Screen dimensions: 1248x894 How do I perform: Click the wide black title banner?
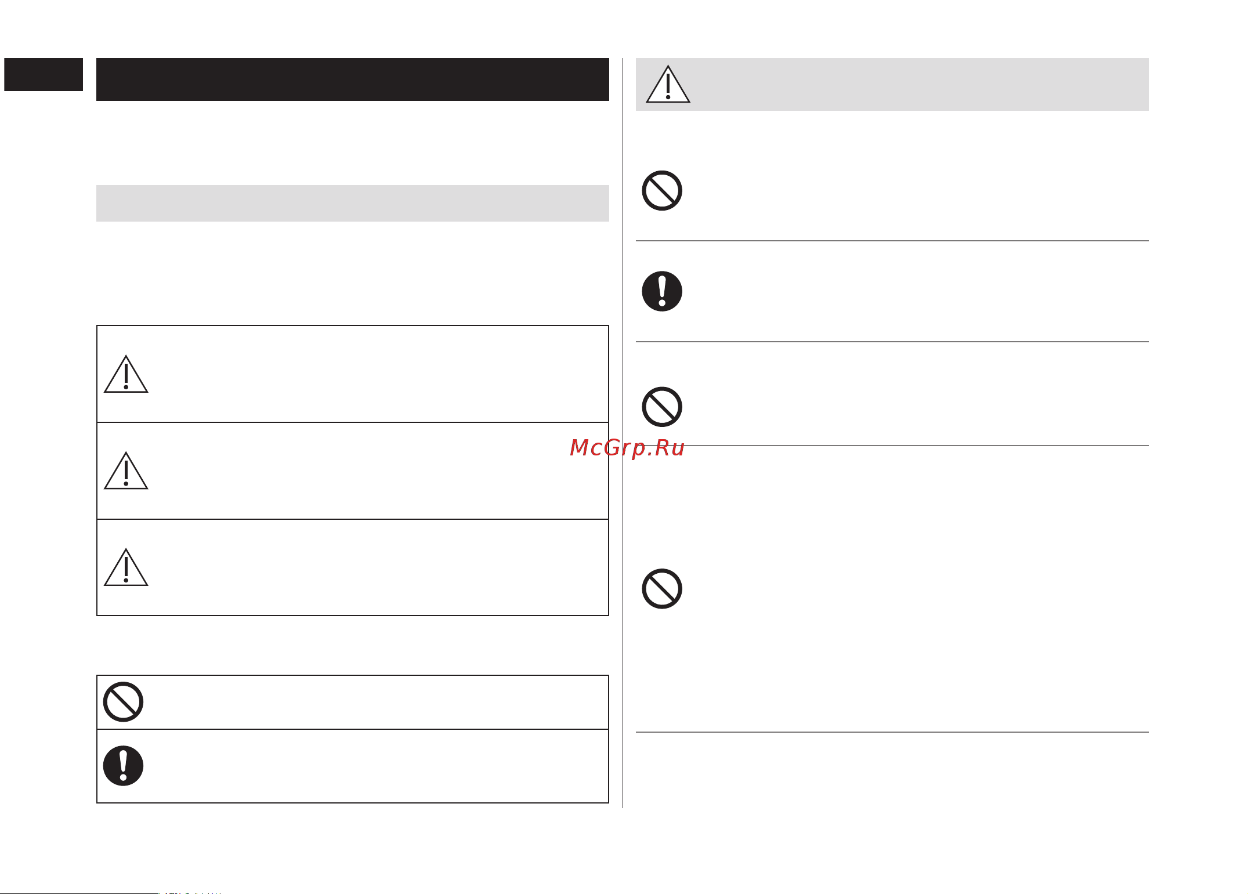coord(353,79)
